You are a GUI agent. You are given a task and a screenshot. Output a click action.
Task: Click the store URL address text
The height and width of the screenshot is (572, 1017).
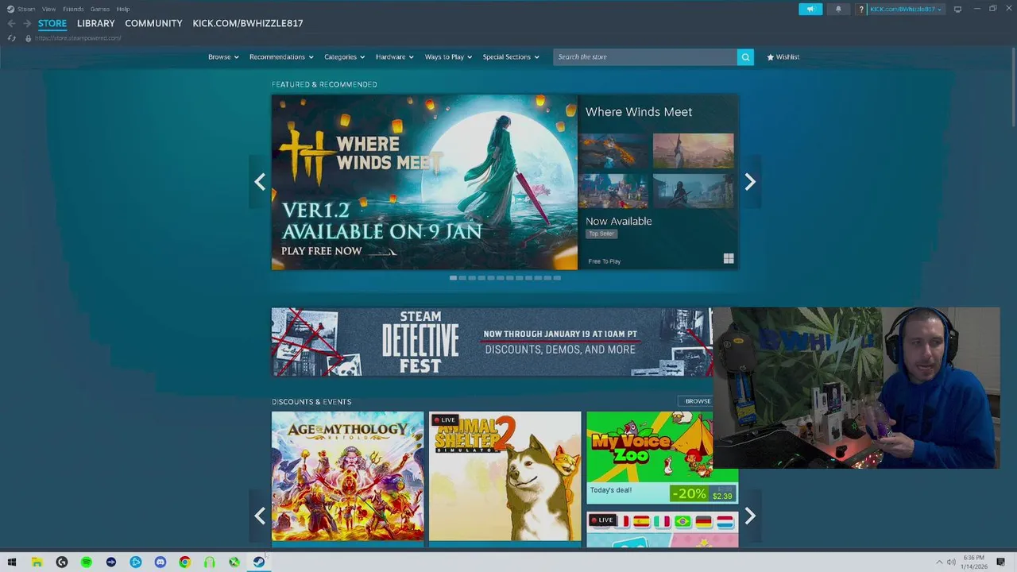[78, 38]
